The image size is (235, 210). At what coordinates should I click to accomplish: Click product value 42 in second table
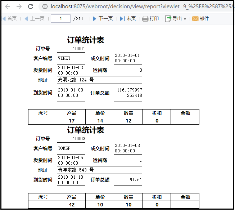pos(72,205)
